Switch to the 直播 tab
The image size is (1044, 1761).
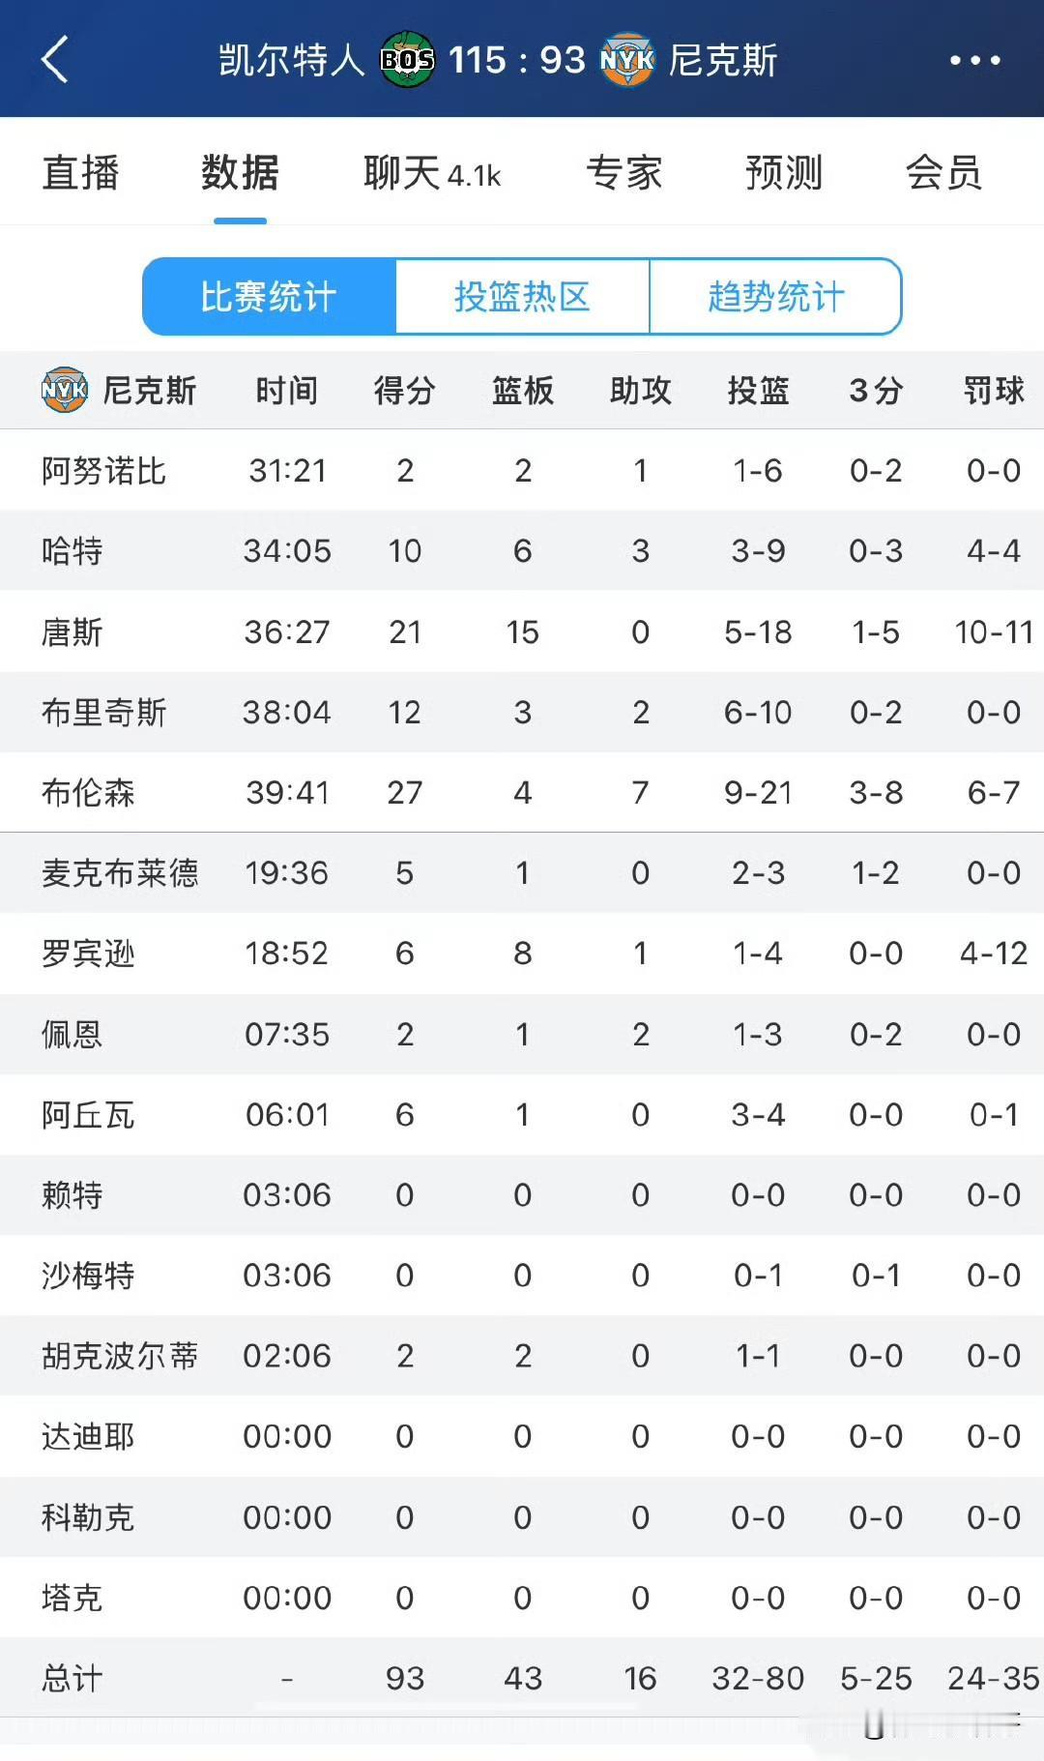click(80, 173)
